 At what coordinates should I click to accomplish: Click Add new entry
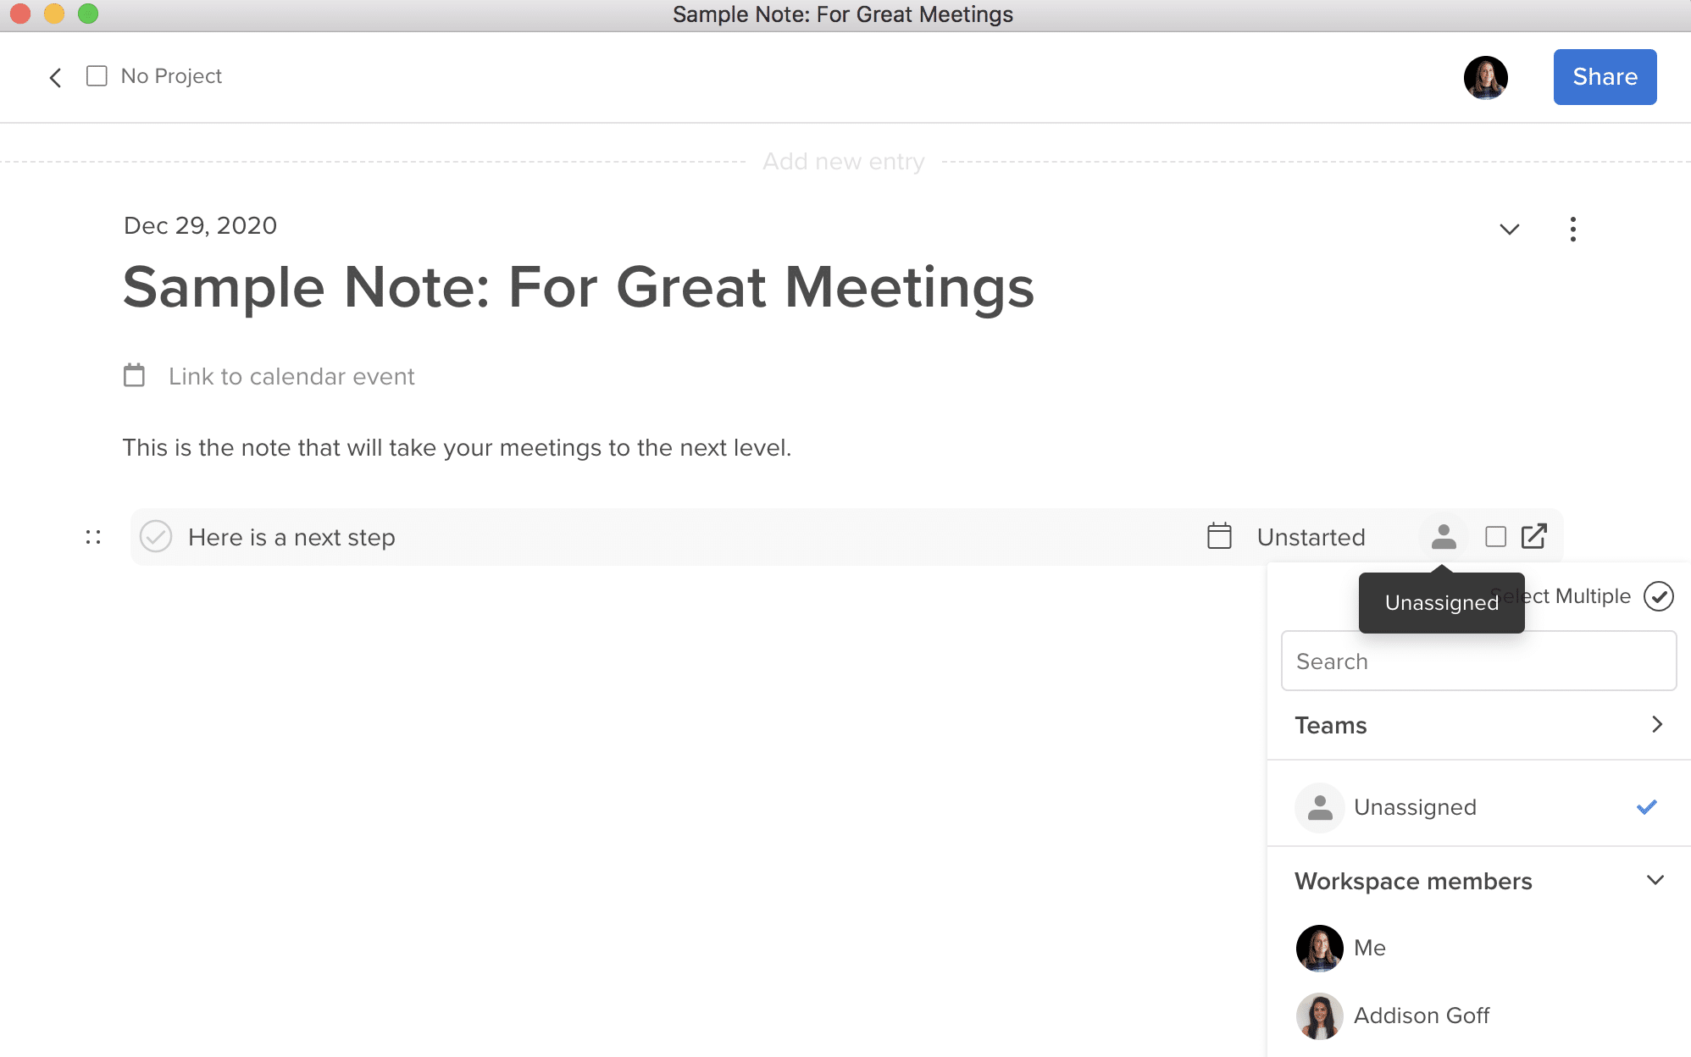844,161
